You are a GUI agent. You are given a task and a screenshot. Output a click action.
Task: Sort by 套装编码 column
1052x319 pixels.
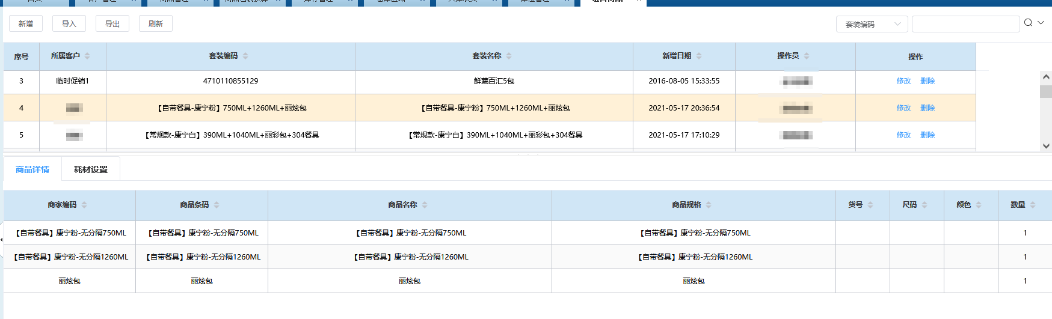pyautogui.click(x=245, y=56)
